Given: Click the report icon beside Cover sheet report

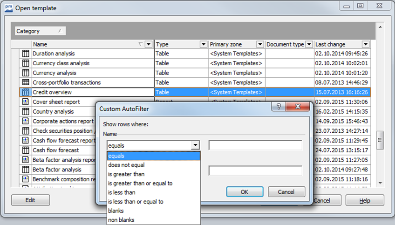Looking at the screenshot, I should [26, 102].
